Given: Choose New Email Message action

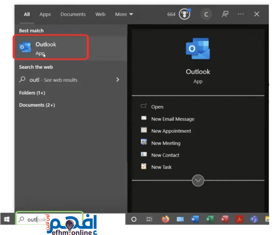Looking at the screenshot, I should pos(173,119).
